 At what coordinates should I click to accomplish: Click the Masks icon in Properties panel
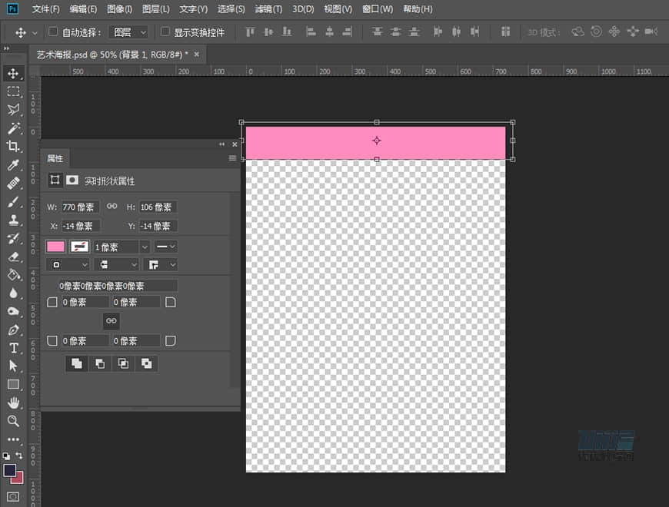point(72,180)
